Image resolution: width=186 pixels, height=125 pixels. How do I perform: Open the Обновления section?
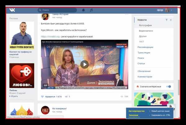point(144,71)
